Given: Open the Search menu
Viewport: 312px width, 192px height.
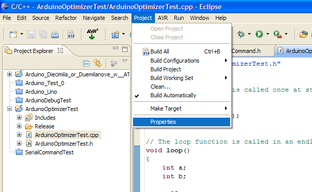Looking at the screenshot, I should point(119,18).
